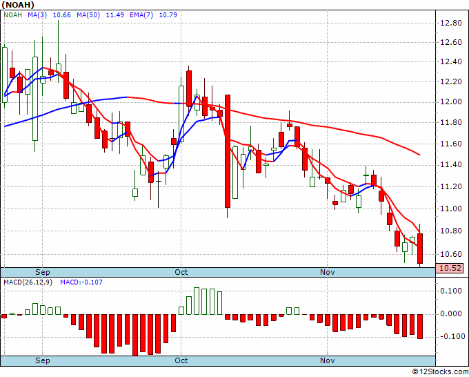The width and height of the screenshot is (469, 377).
Task: Click the 12Stocks.com copyright link
Action: pos(440,372)
